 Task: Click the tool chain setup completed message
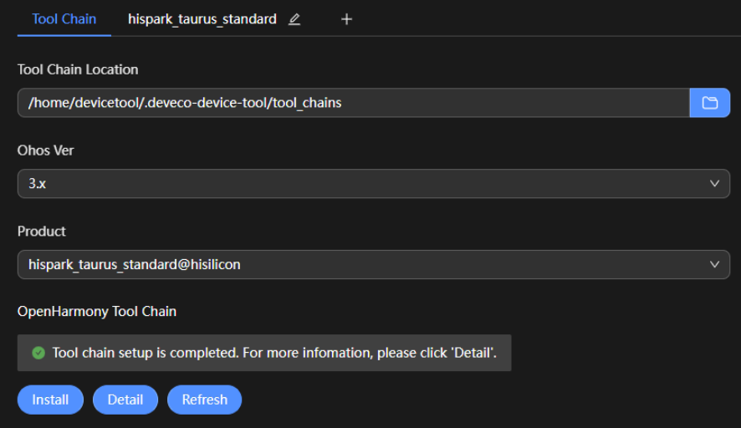[274, 353]
